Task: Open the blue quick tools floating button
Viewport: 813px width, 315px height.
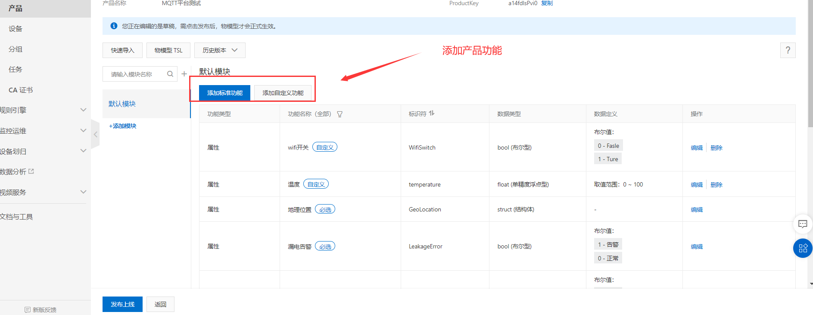Action: tap(803, 248)
